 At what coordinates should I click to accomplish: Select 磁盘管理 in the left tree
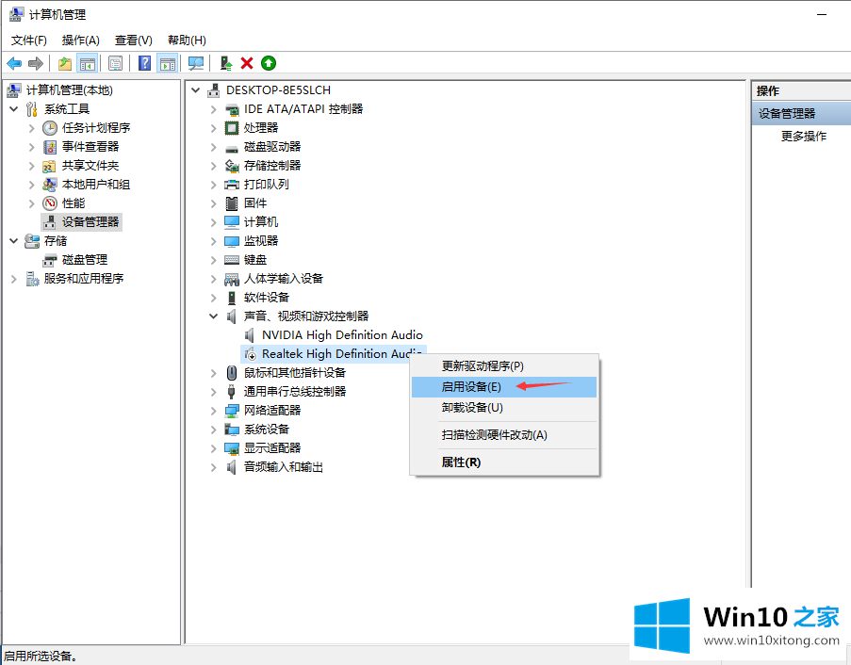[x=85, y=260]
